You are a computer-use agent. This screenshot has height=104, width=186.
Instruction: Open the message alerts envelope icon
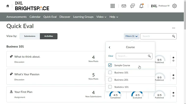click(x=124, y=6)
